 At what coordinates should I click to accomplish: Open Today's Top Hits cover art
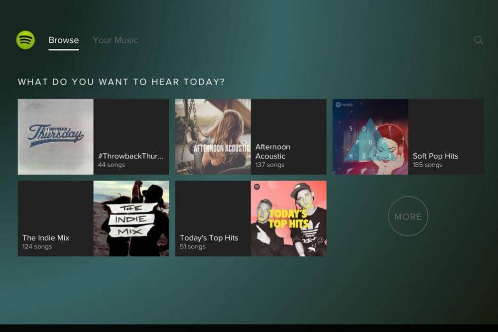click(x=288, y=219)
